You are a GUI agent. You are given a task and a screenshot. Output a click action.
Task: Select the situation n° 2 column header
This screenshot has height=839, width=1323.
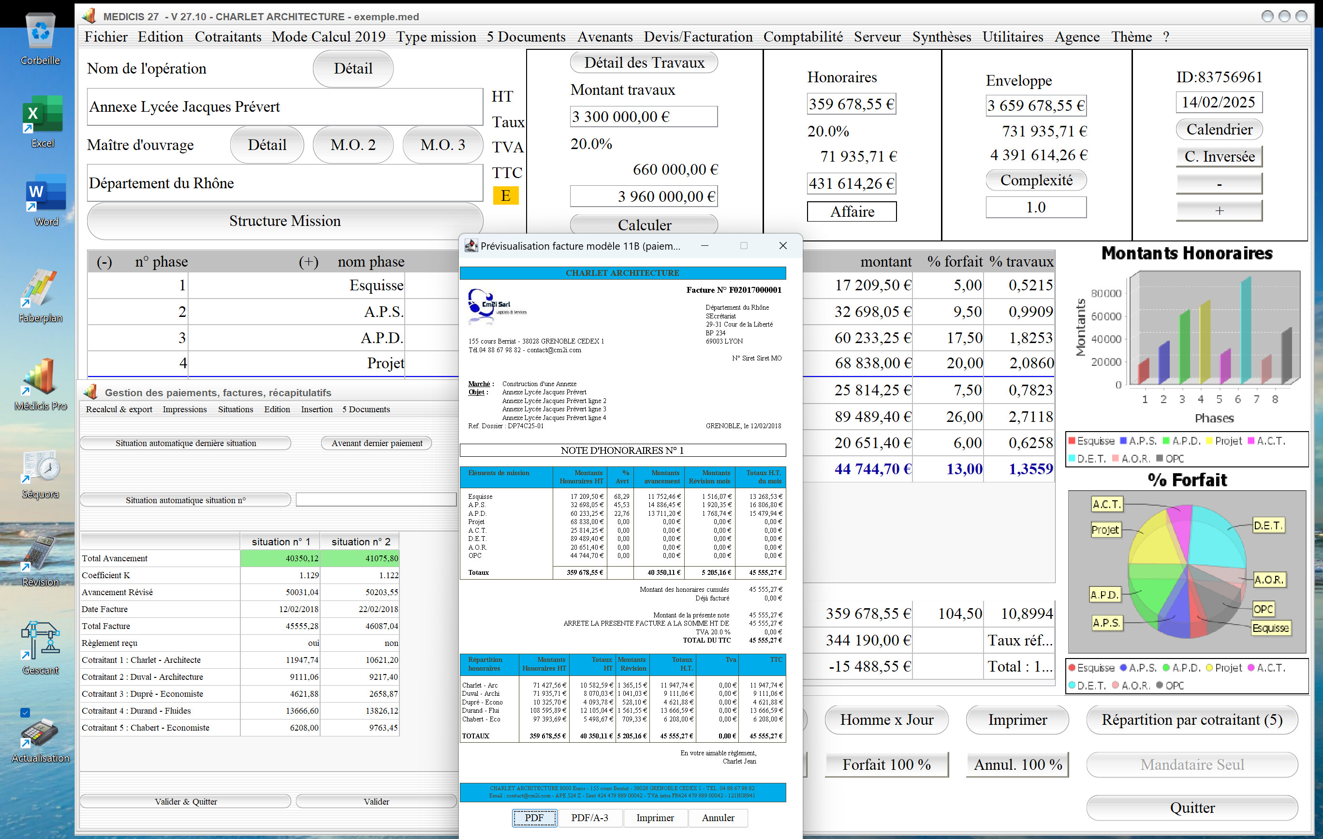coord(360,541)
